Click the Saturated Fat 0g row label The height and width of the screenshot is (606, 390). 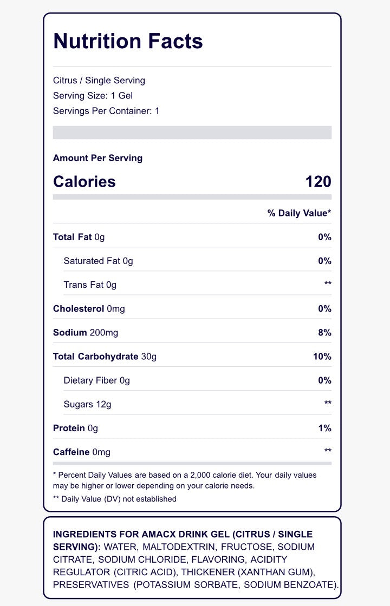pyautogui.click(x=98, y=261)
